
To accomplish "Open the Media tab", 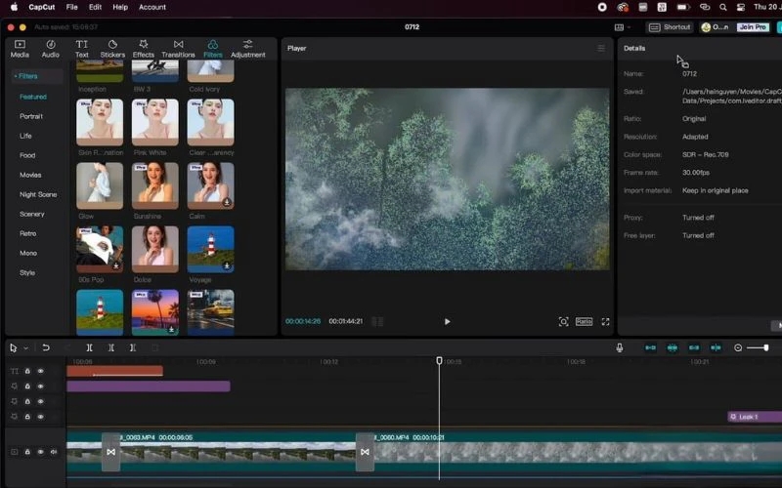I will (20, 49).
